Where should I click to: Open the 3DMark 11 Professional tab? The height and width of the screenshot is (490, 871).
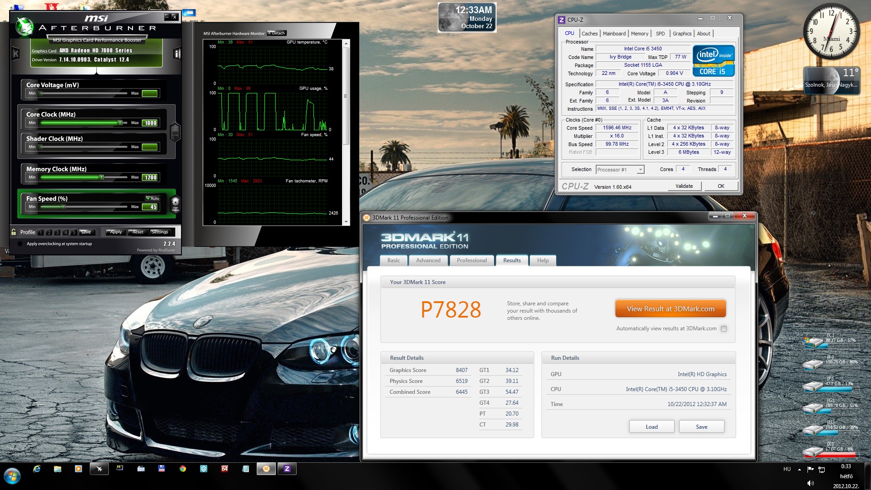click(471, 260)
